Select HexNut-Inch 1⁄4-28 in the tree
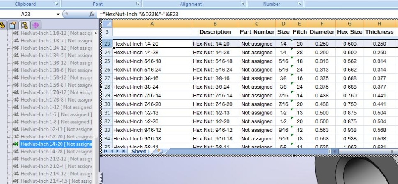Viewport: 398px width, 184px height. (x=56, y=152)
